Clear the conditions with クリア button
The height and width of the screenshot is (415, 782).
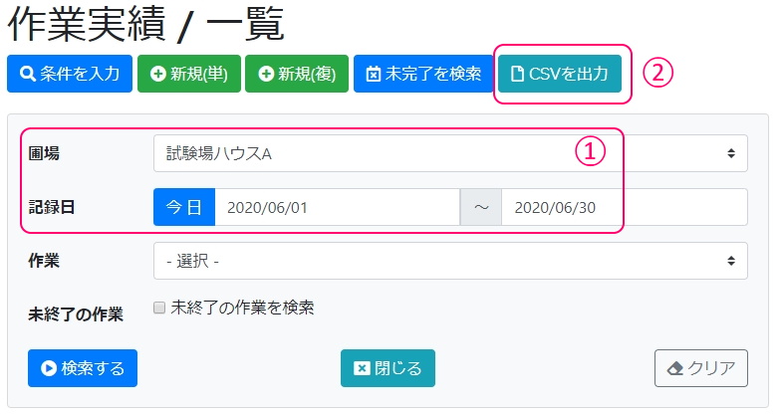coord(700,368)
